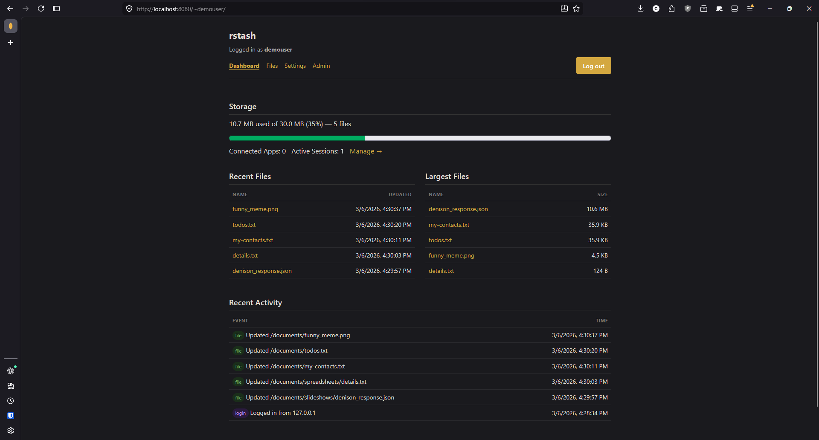Viewport: 819px width, 440px height.
Task: Install rstash as a web app
Action: pyautogui.click(x=564, y=9)
